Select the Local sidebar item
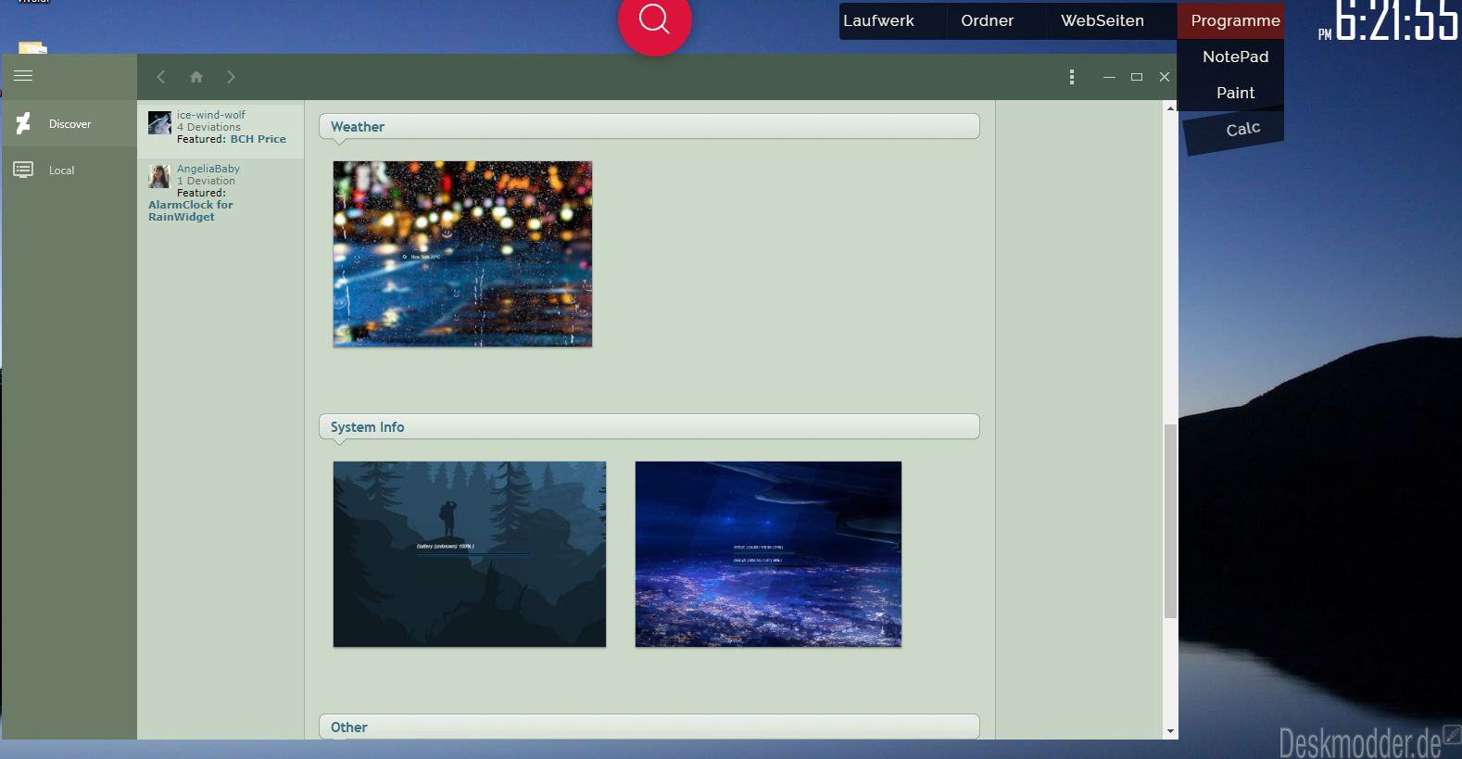 69,170
